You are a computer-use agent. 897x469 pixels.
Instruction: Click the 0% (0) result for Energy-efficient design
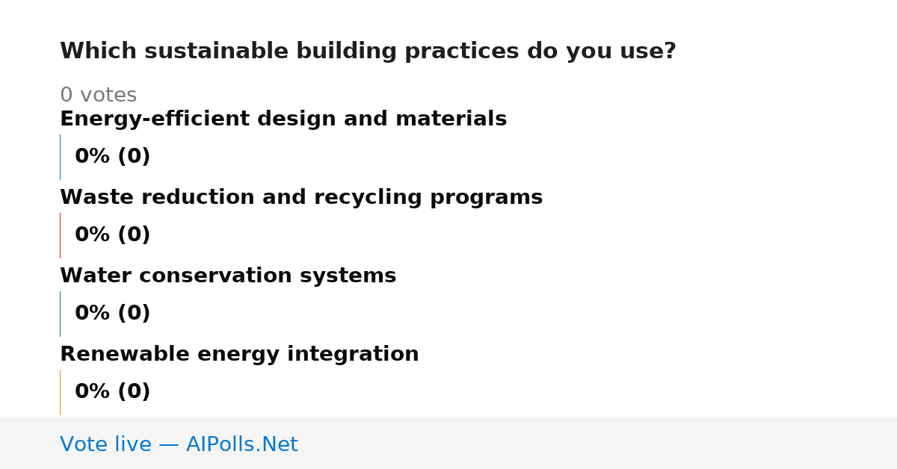112,157
